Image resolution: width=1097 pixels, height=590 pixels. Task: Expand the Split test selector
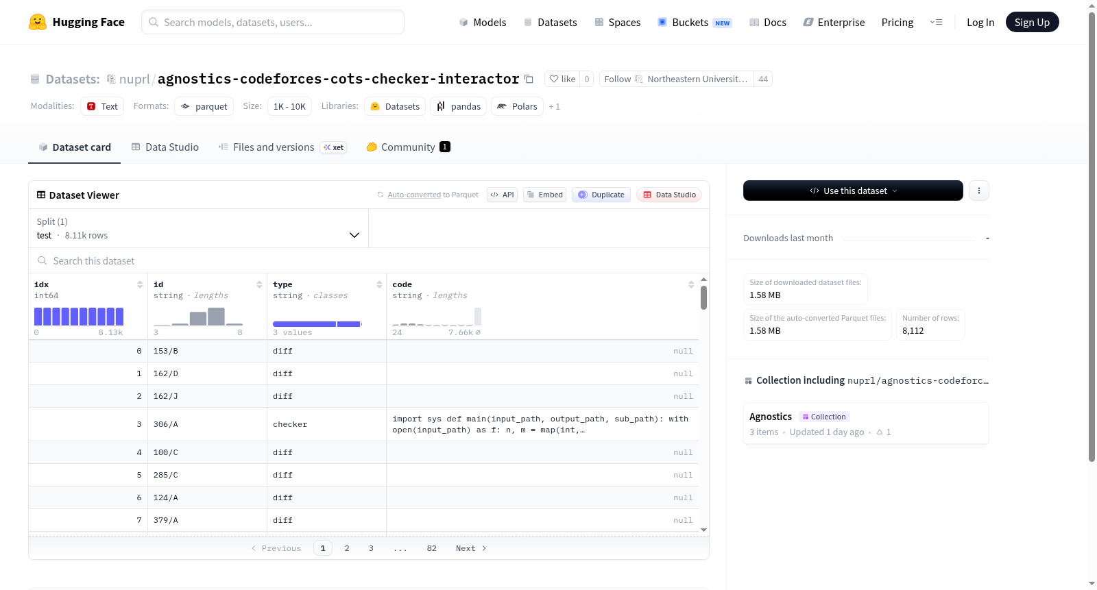click(x=199, y=228)
